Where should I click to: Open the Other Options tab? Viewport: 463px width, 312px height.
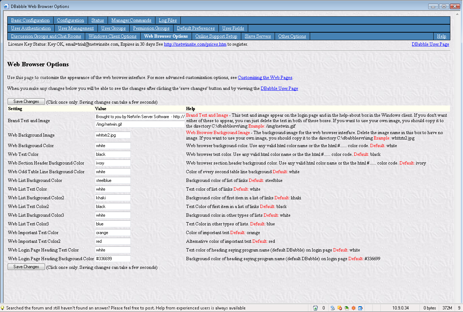[292, 36]
